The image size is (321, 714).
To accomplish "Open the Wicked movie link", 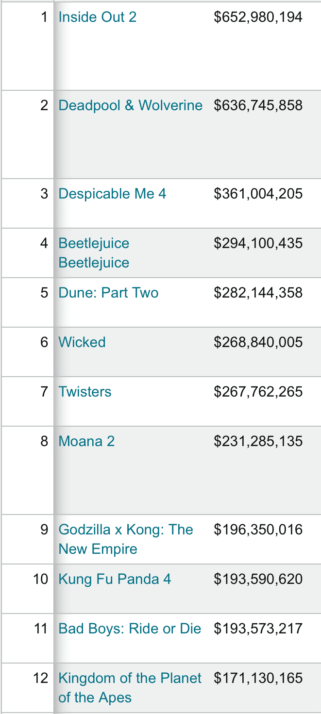I will [82, 342].
